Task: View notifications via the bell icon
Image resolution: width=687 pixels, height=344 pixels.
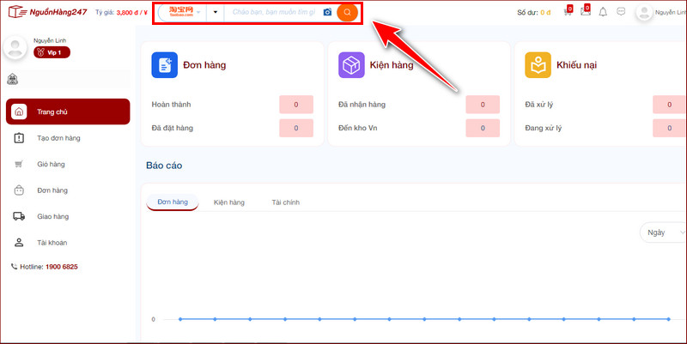Action: (603, 12)
